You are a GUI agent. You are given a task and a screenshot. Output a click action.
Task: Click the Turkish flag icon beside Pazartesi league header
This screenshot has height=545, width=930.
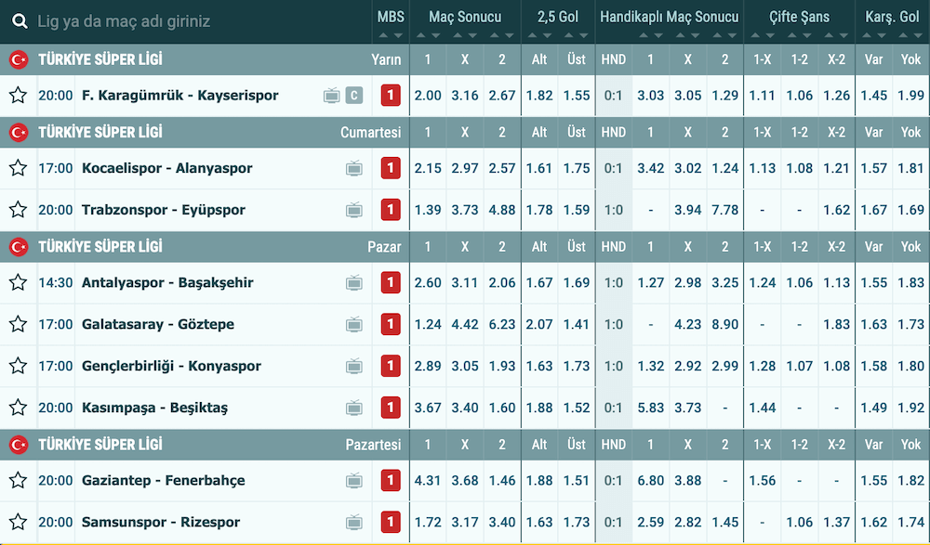(18, 445)
